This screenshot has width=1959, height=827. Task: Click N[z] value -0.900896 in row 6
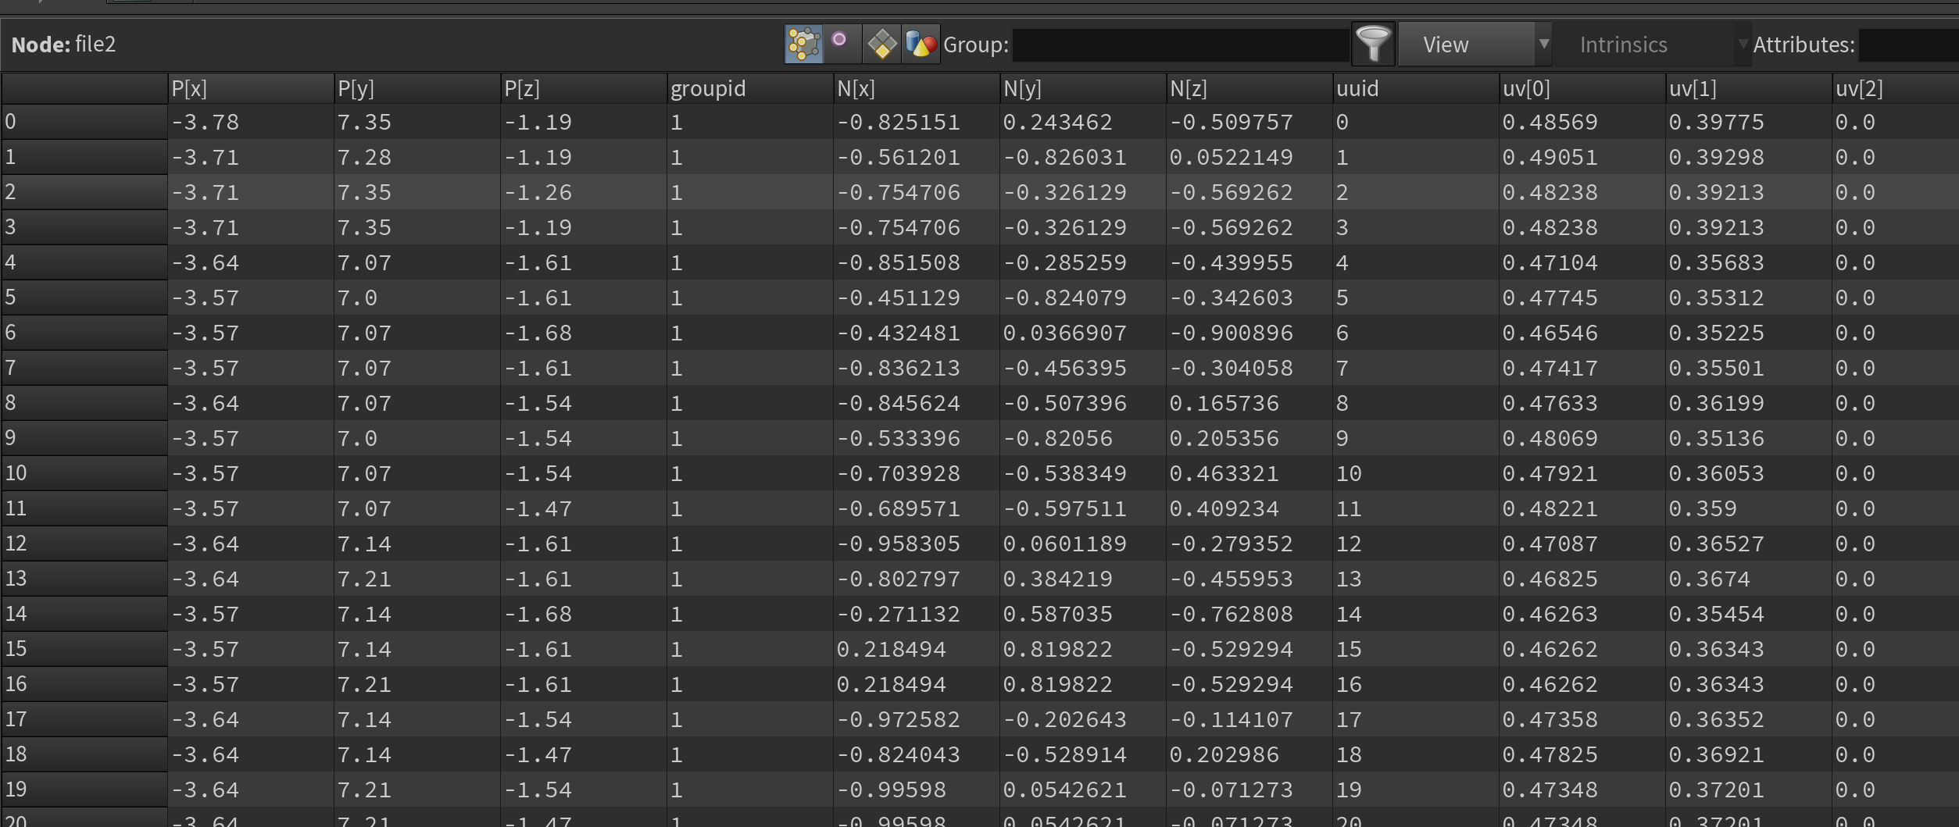[x=1232, y=333]
